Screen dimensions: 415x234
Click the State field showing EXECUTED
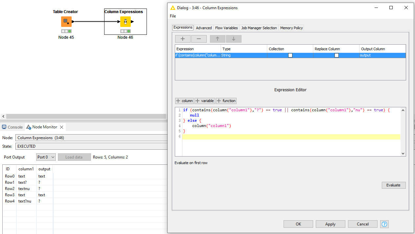coord(91,146)
